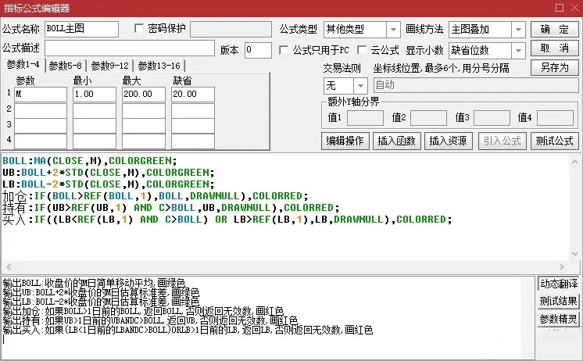The height and width of the screenshot is (361, 583).
Task: Open 插入资源 dialog
Action: point(448,141)
